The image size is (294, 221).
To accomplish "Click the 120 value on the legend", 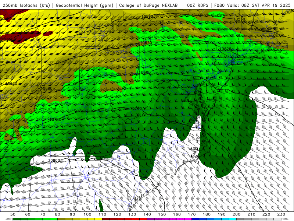I will point(117,214).
